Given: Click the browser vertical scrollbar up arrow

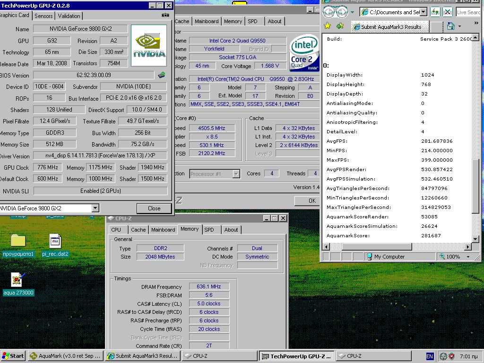Looking at the screenshot, I should 475,38.
